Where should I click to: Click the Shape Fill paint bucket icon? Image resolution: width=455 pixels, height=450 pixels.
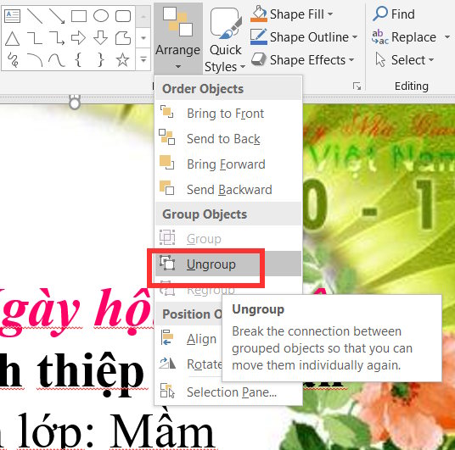pos(259,14)
